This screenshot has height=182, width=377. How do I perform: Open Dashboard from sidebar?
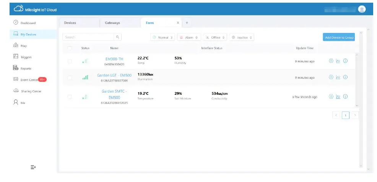coord(33,23)
